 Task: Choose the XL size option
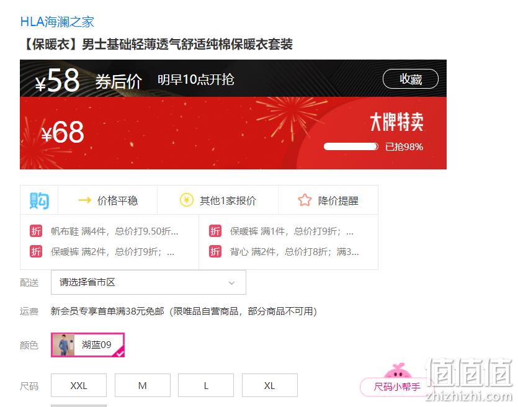pyautogui.click(x=270, y=385)
